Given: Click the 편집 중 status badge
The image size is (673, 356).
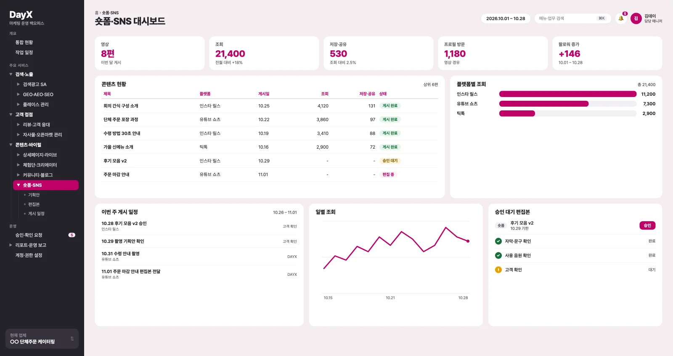Looking at the screenshot, I should (x=388, y=175).
